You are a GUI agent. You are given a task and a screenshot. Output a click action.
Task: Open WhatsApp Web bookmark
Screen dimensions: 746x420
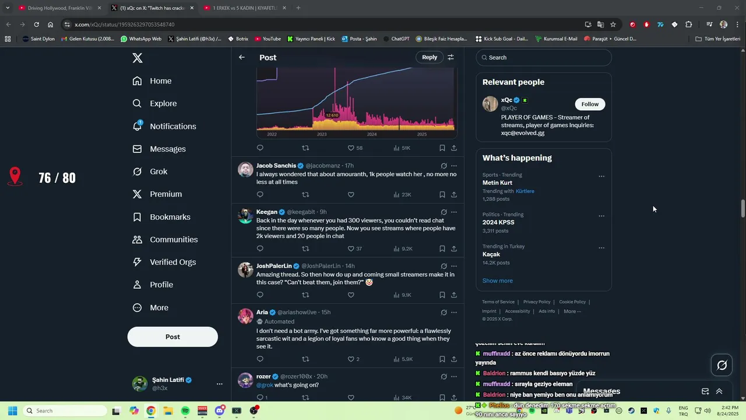pos(141,39)
